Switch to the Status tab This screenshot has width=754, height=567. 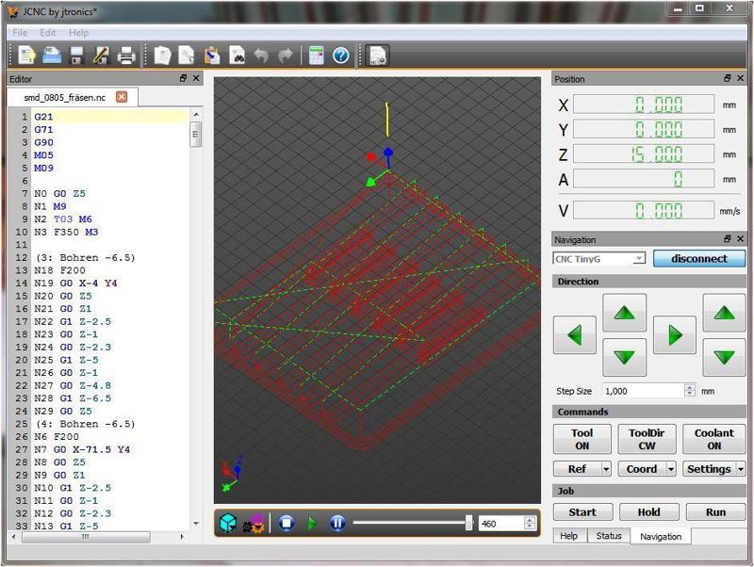(608, 536)
